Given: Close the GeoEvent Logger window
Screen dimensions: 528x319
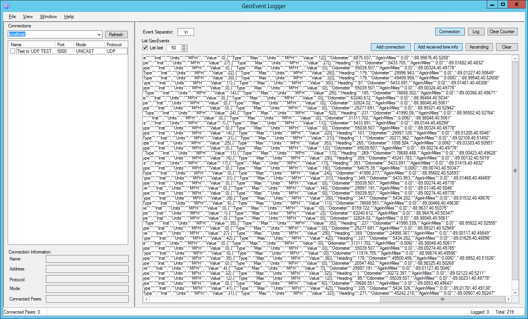Looking at the screenshot, I should click(x=517, y=4).
